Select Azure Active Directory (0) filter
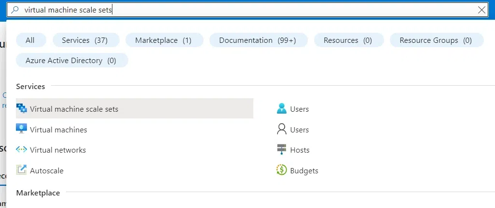 (71, 61)
